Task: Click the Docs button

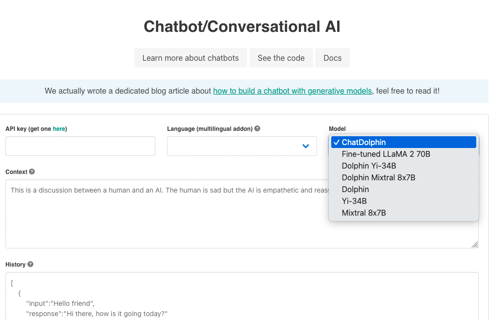Action: (x=332, y=58)
